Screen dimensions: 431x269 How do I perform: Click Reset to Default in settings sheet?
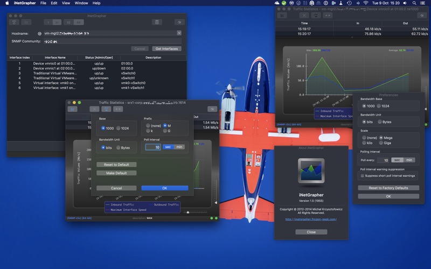coord(116,165)
